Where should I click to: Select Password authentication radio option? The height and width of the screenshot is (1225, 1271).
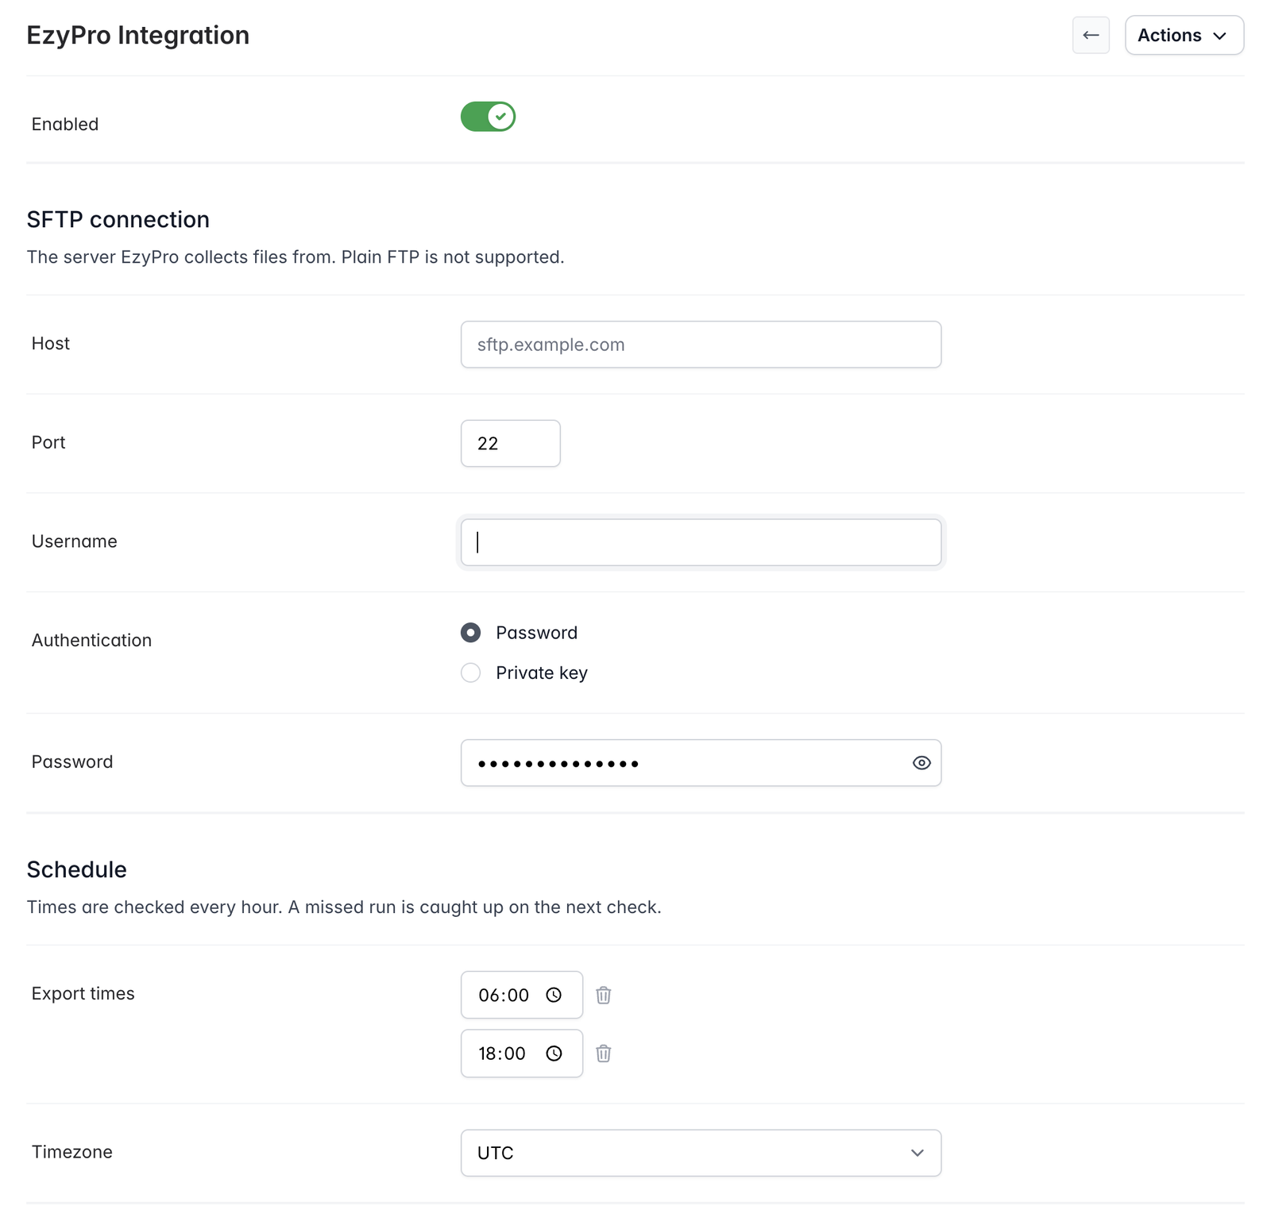471,633
